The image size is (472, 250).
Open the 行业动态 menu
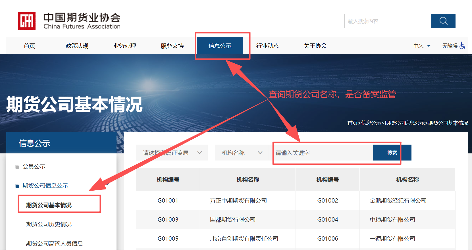[x=268, y=46]
